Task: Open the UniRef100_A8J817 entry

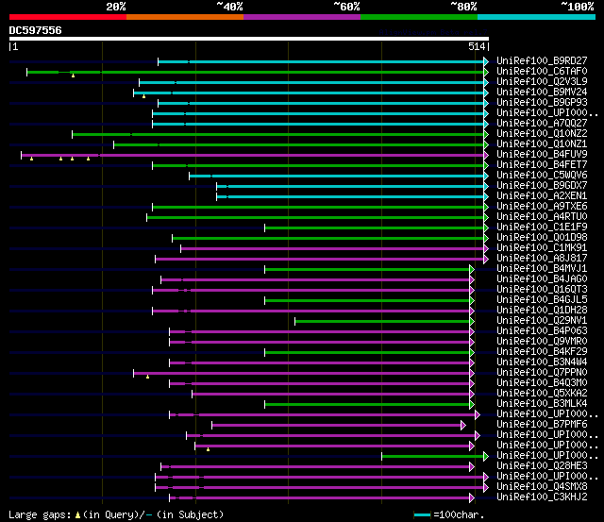Action: coord(542,258)
